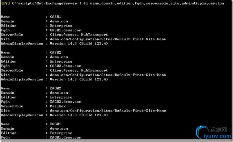Click CAS01's Version 14.3 build text
The width and height of the screenshot is (233, 142).
[x=79, y=43]
